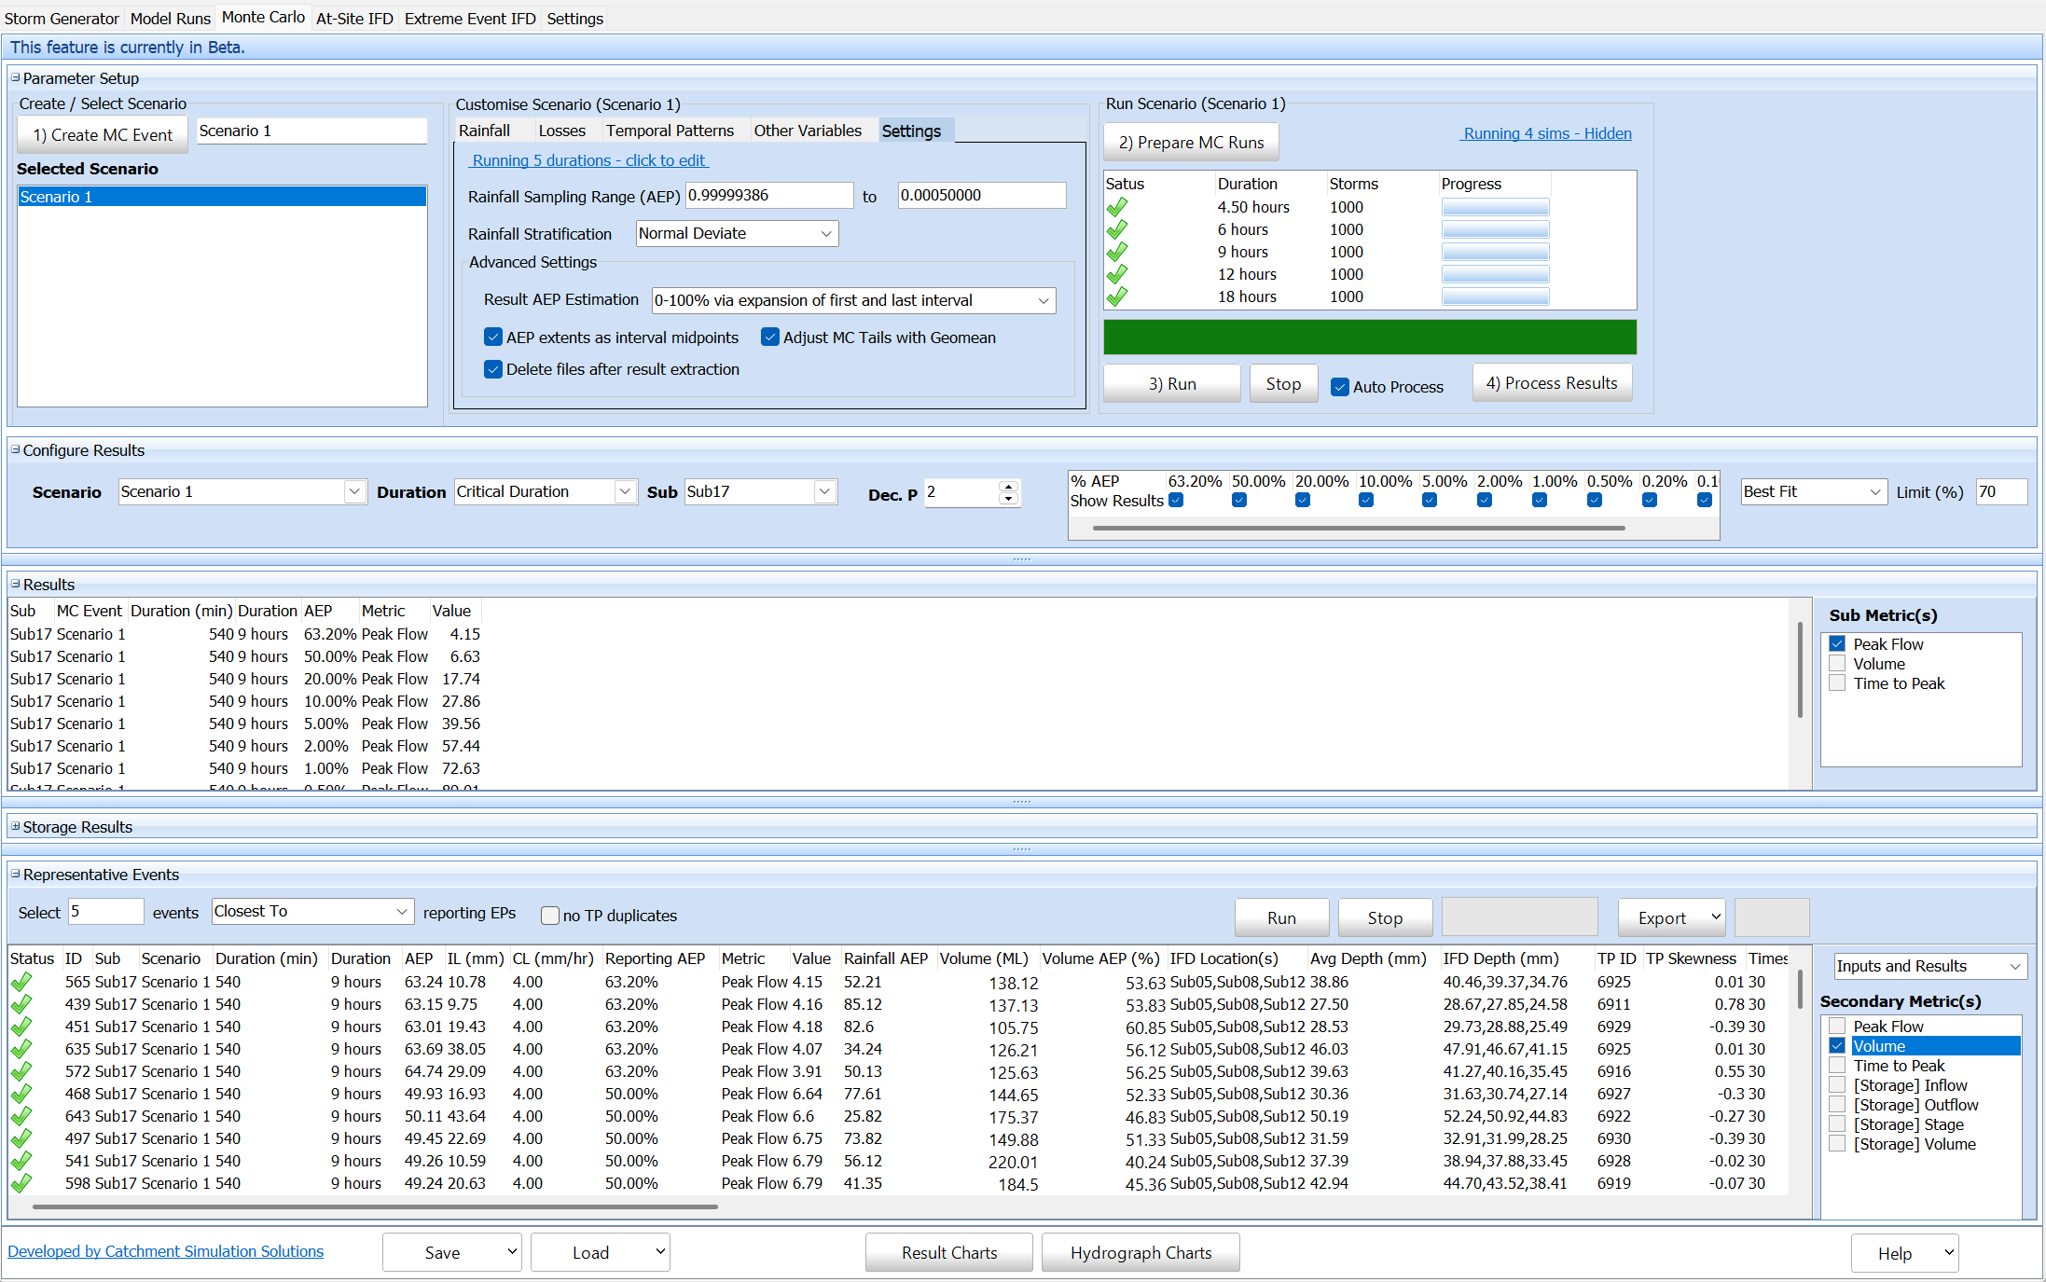Open Running 5 durations edit link
Screen dimensions: 2046x1282
pos(588,160)
